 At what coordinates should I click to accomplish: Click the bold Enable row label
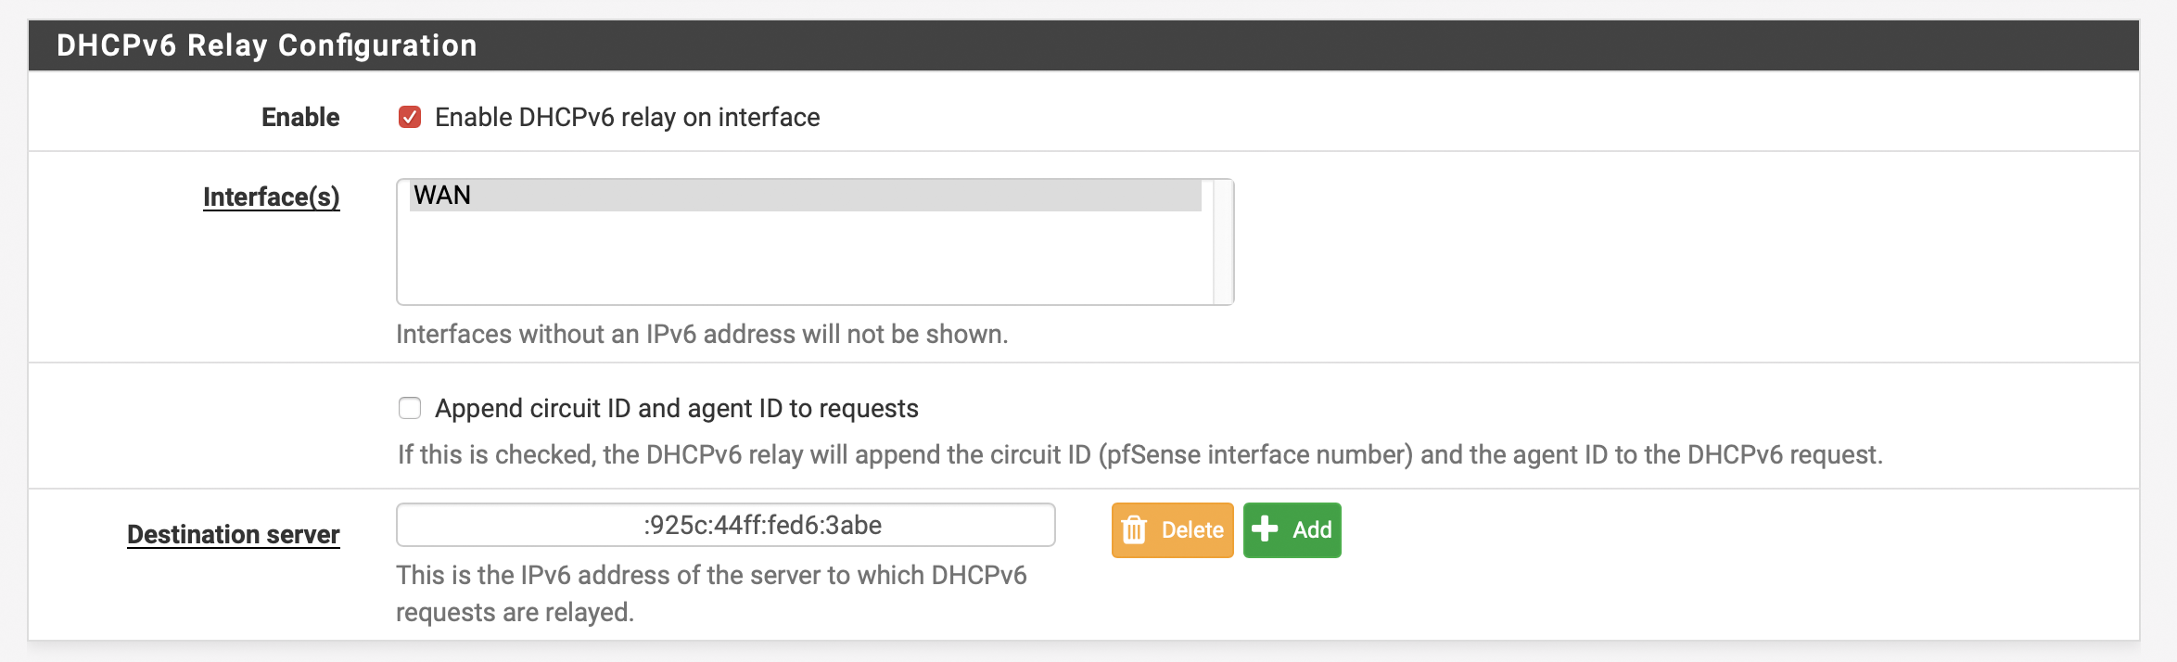300,118
